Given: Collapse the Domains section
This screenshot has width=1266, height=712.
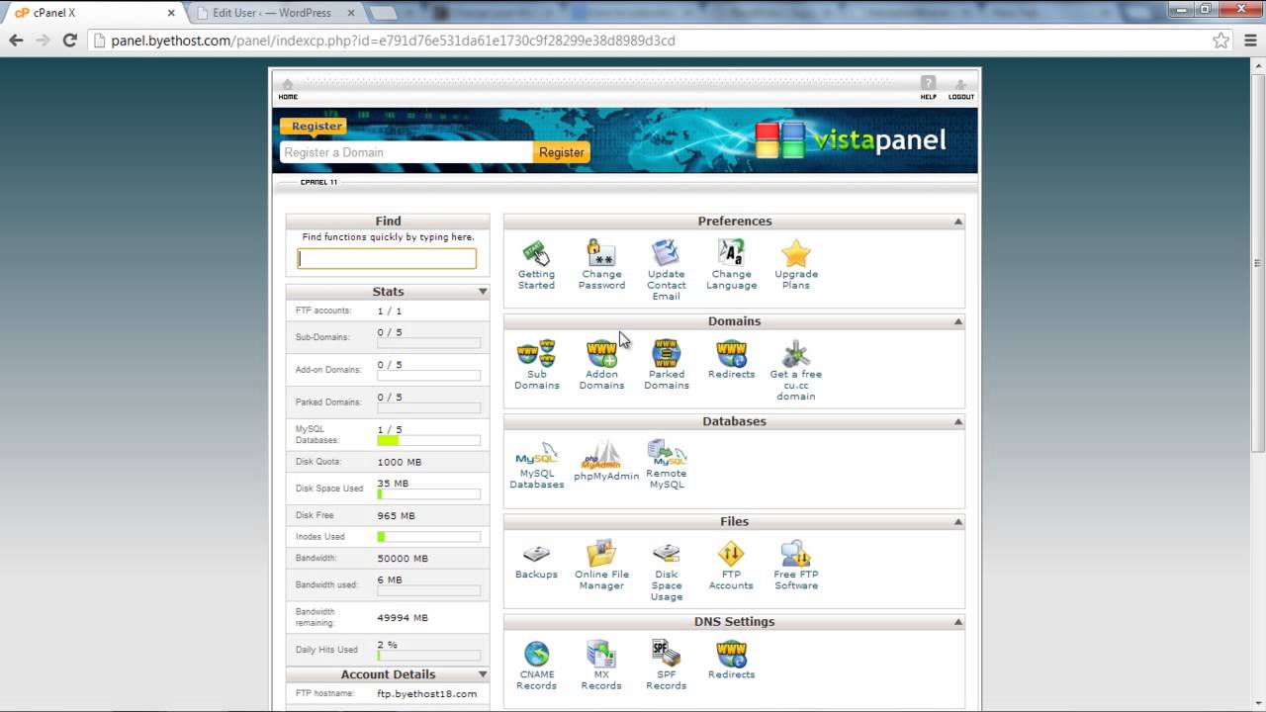Looking at the screenshot, I should point(957,321).
